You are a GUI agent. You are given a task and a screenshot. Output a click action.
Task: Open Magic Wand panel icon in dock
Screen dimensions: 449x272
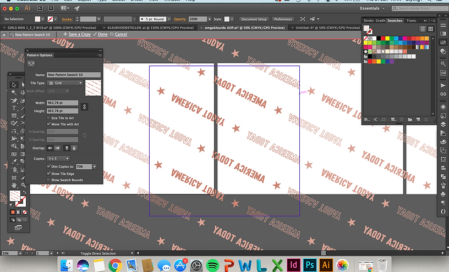pos(443,64)
